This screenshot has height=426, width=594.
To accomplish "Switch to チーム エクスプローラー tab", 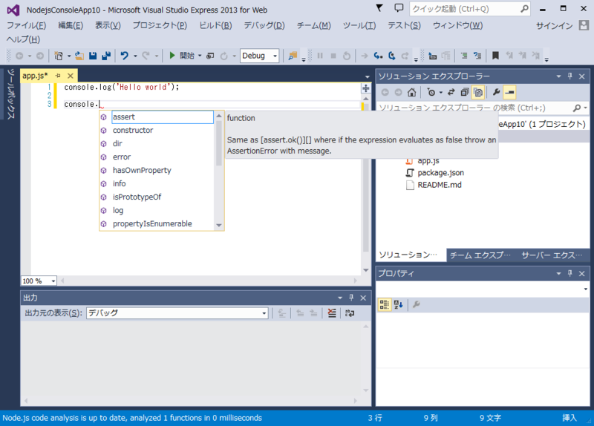I will pos(480,255).
